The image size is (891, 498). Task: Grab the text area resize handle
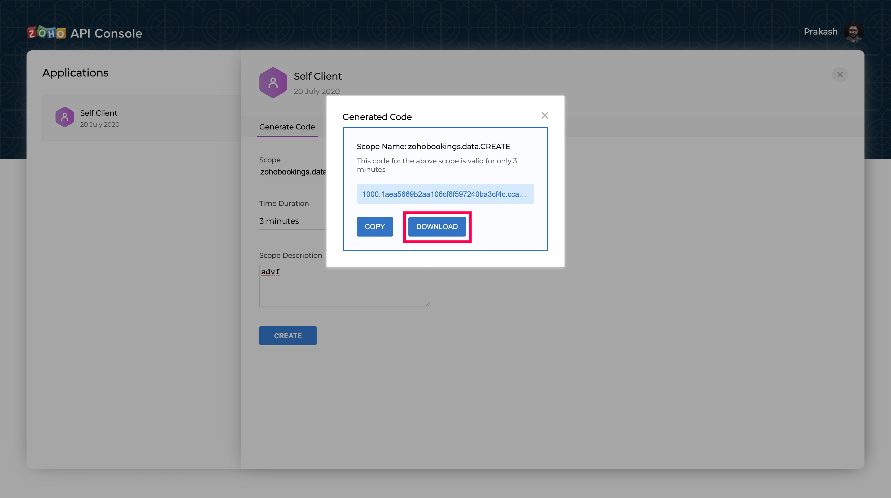tap(428, 304)
